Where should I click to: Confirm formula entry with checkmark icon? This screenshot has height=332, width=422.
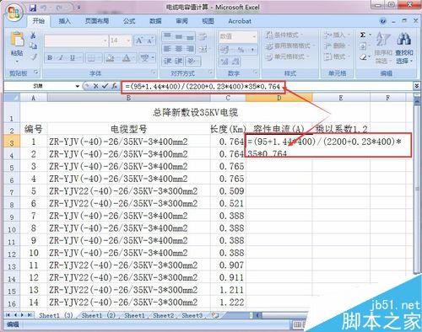tap(105, 86)
